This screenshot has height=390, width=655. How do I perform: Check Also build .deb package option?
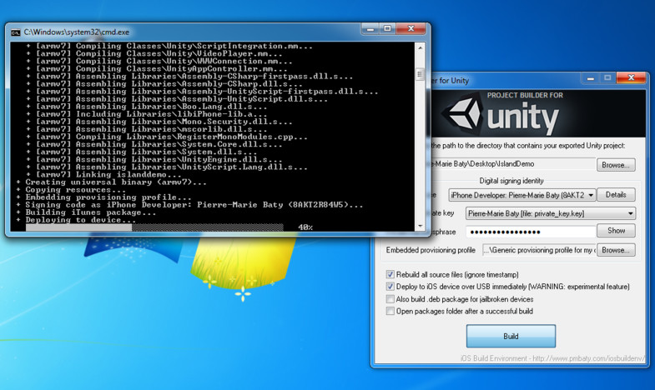[x=390, y=299]
